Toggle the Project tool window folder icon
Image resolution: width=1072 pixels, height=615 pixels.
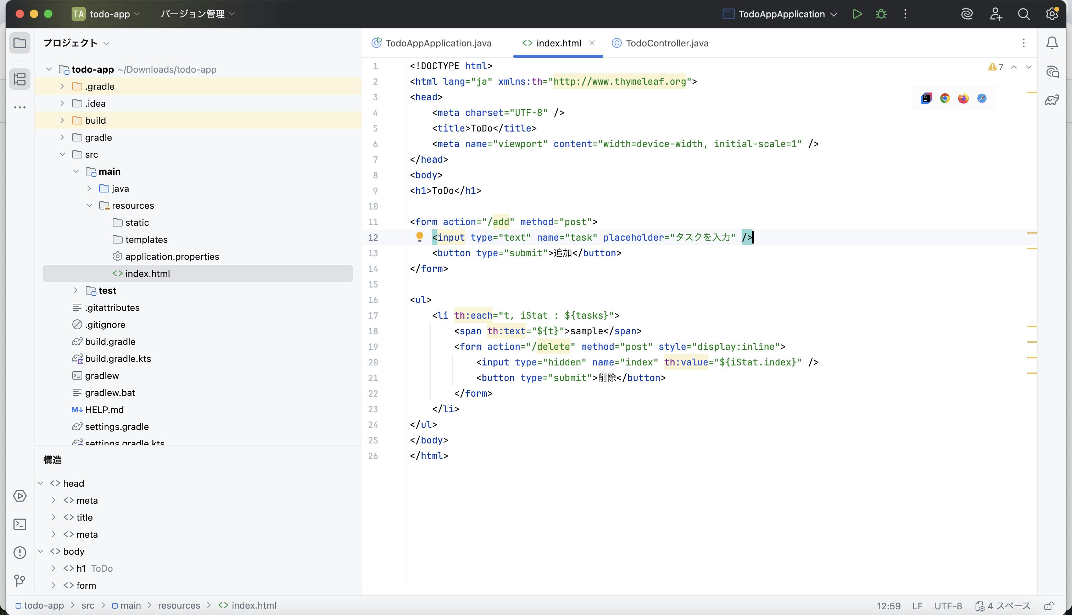(x=20, y=43)
